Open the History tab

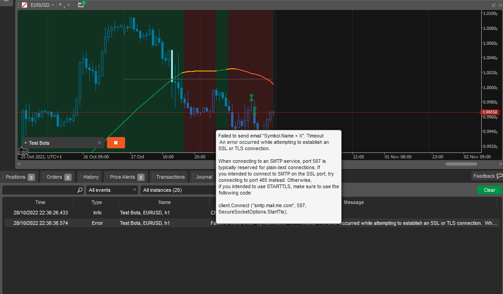90,177
